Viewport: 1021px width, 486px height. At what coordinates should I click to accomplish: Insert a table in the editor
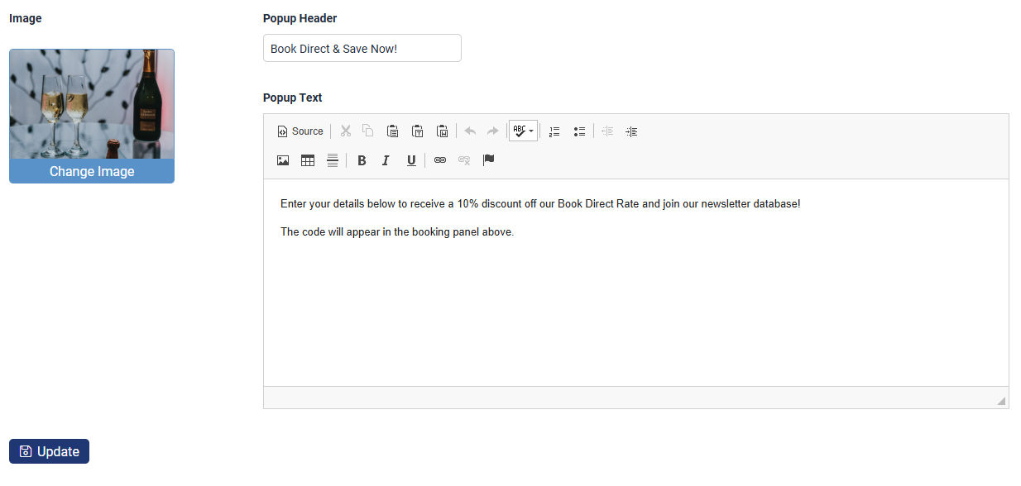[308, 160]
